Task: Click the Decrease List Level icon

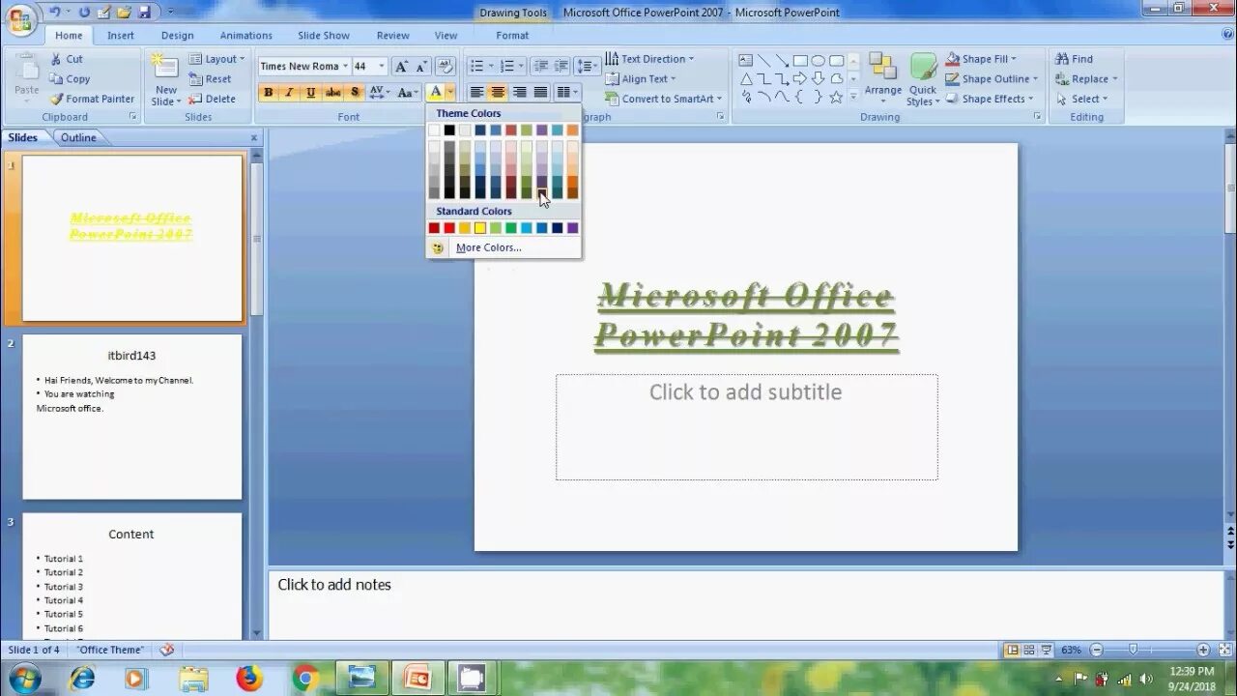Action: tap(540, 66)
